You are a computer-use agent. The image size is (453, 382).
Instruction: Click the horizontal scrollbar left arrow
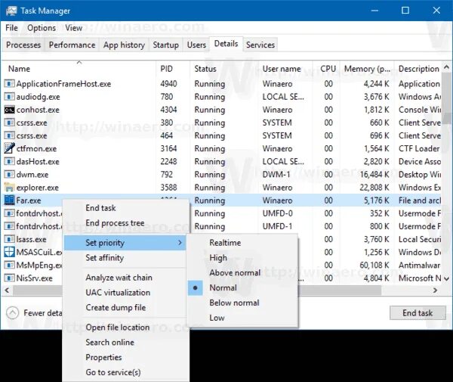tap(8, 290)
